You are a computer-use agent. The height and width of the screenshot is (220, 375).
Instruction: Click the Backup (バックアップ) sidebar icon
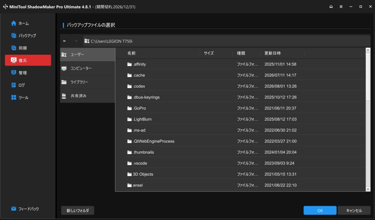[x=14, y=36]
